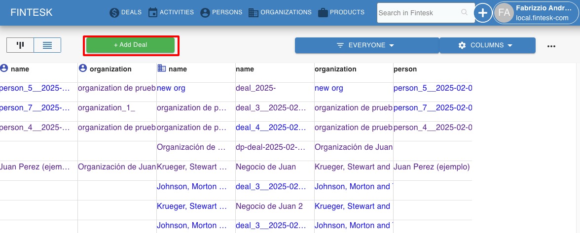Viewport: 580px width, 233px height.
Task: Open the "new org" organization link
Action: [171, 88]
